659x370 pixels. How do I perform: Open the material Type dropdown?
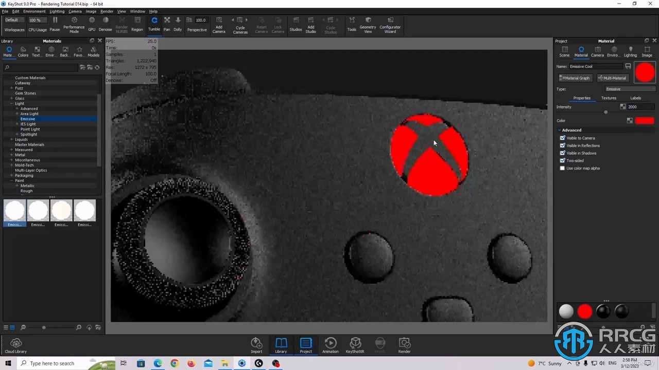pos(630,89)
